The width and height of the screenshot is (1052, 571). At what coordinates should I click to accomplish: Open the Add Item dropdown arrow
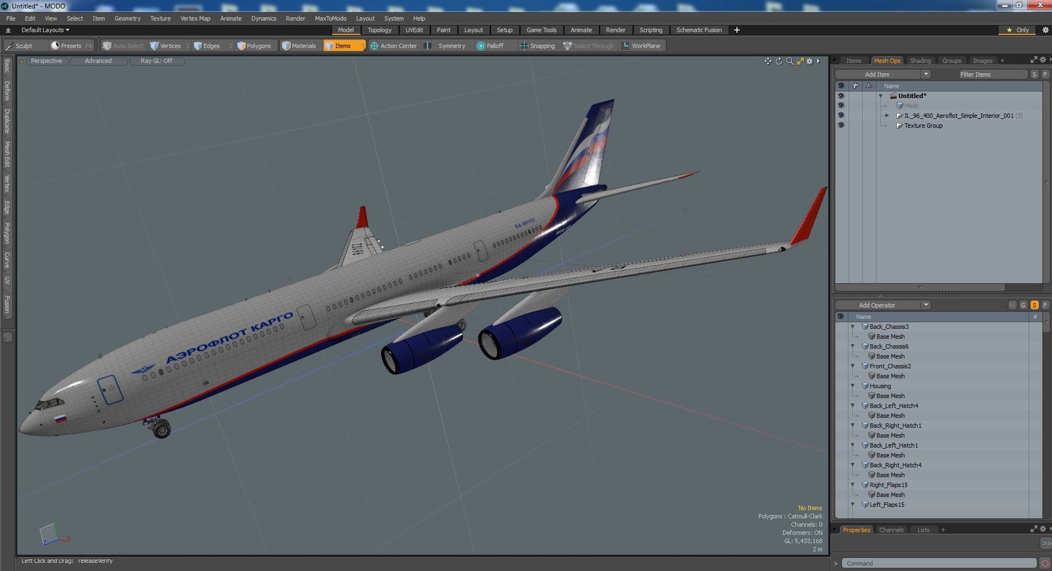click(926, 75)
